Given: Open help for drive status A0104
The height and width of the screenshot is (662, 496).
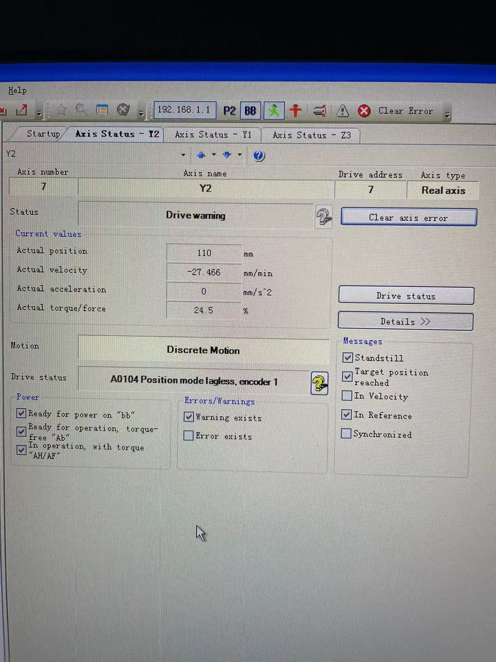Looking at the screenshot, I should [x=320, y=384].
